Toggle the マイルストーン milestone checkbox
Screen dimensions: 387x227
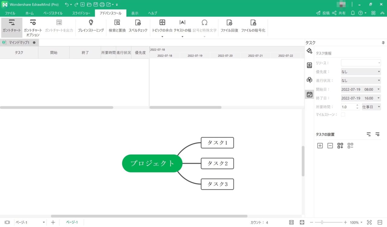(x=343, y=115)
